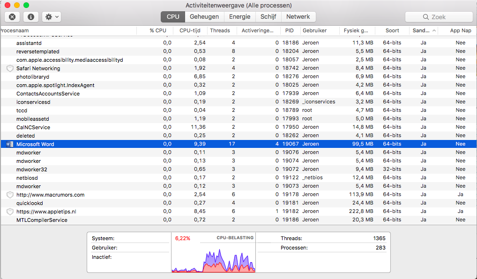The image size is (477, 279).
Task: Switch to the CPU tab
Action: (173, 17)
